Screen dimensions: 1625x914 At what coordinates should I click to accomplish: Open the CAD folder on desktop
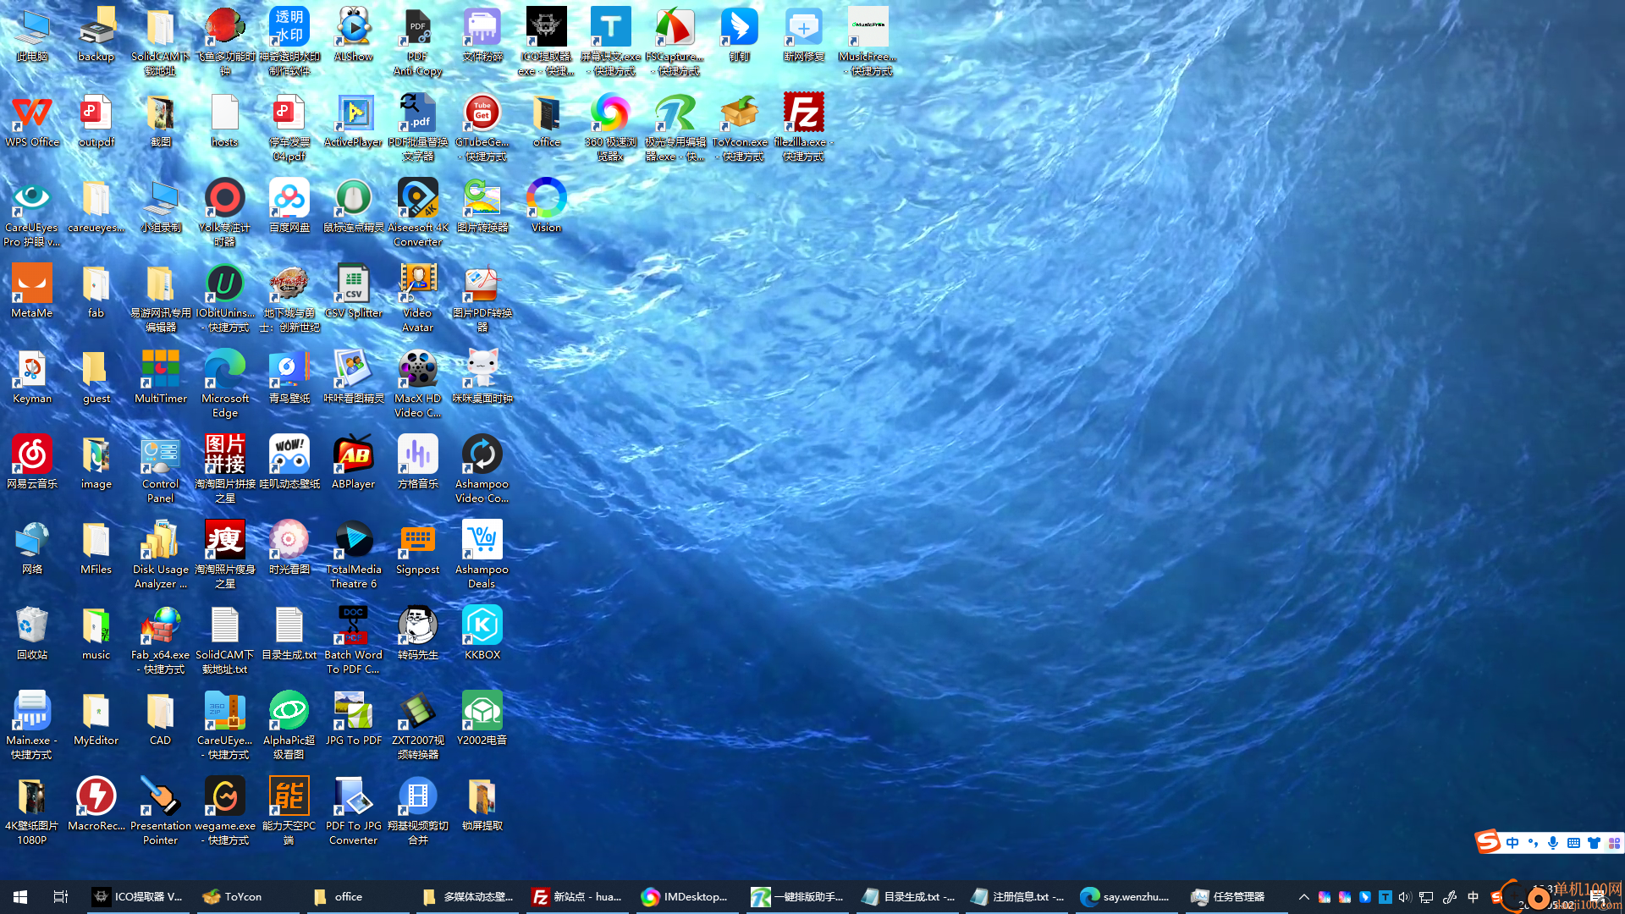pyautogui.click(x=161, y=719)
